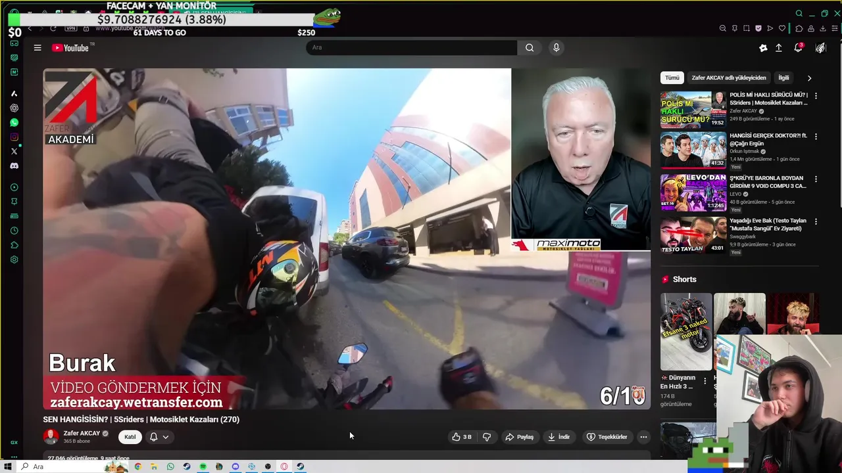Open browser easy setup sliders icon
The width and height of the screenshot is (842, 473).
(835, 28)
